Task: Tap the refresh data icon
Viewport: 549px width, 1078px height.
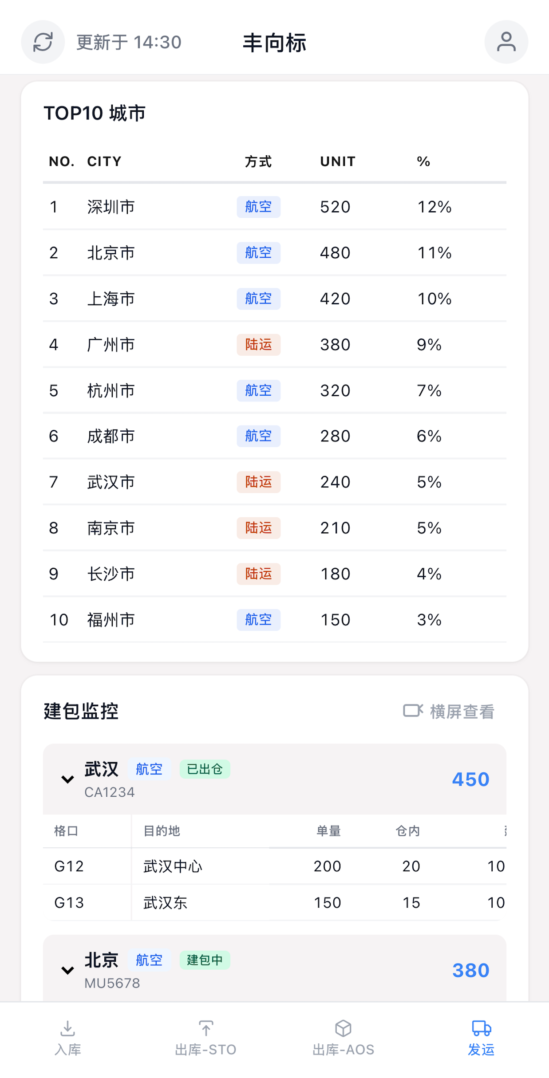Action: coord(43,42)
